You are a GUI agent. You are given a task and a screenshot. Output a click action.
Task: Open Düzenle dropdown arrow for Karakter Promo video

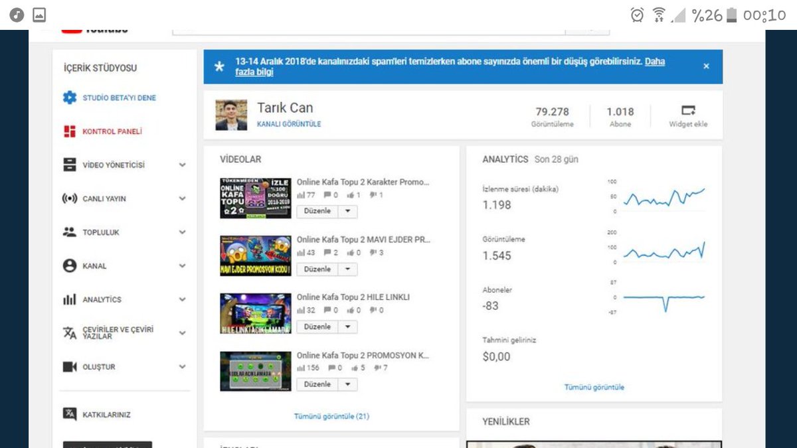point(348,212)
